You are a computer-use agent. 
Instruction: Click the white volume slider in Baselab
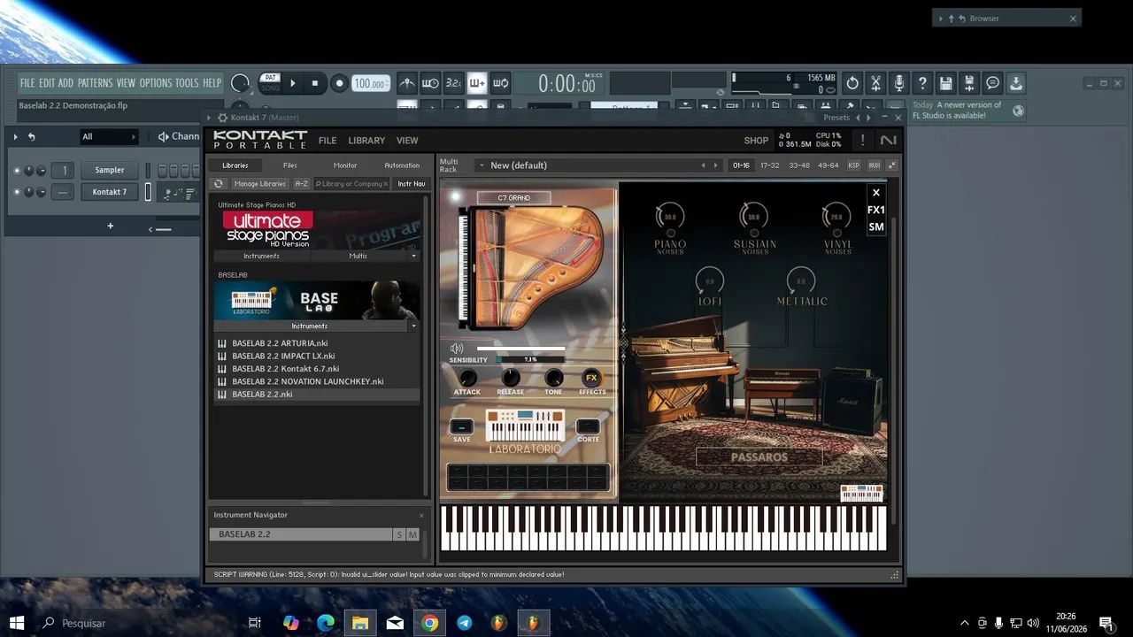click(520, 349)
